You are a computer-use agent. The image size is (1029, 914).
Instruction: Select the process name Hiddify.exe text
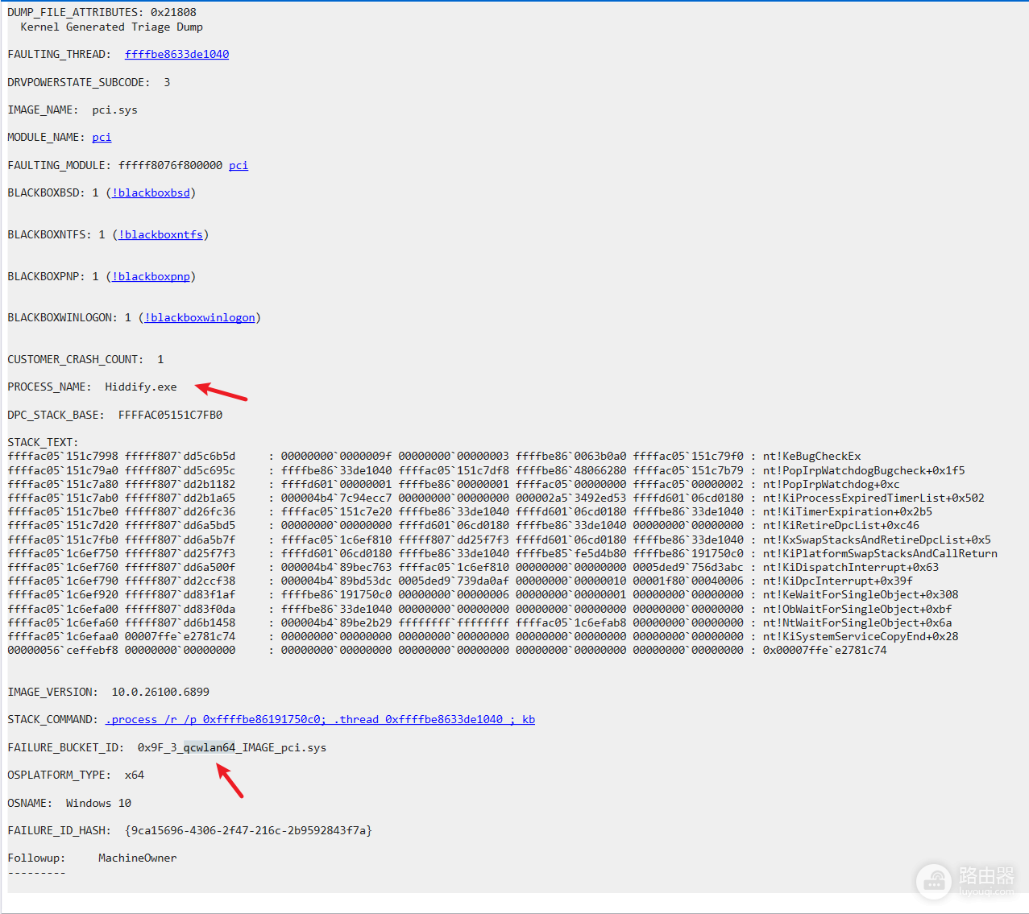click(x=140, y=387)
